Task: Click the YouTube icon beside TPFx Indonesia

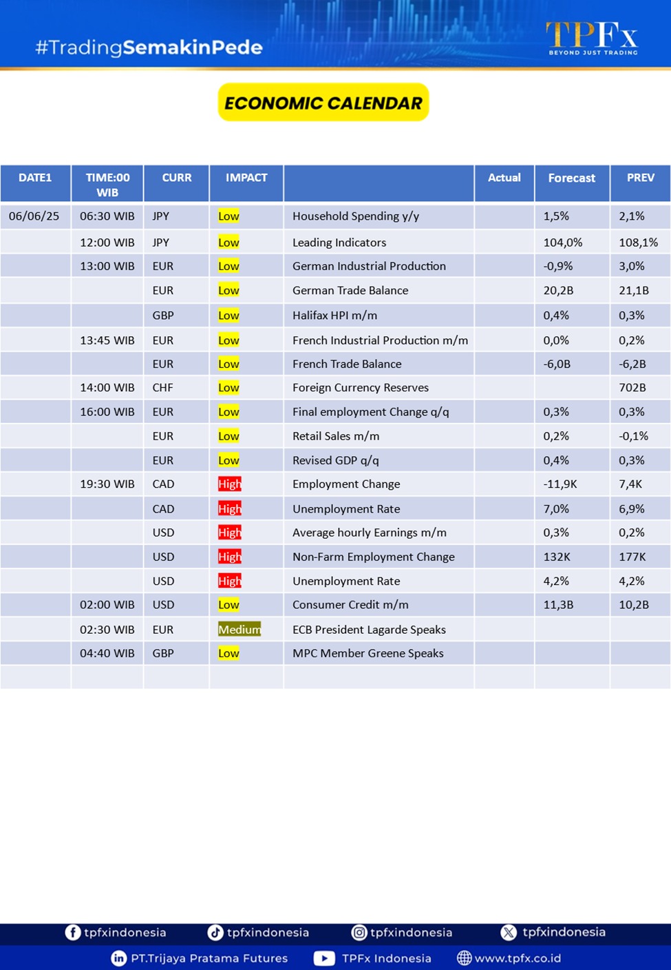Action: click(x=324, y=958)
